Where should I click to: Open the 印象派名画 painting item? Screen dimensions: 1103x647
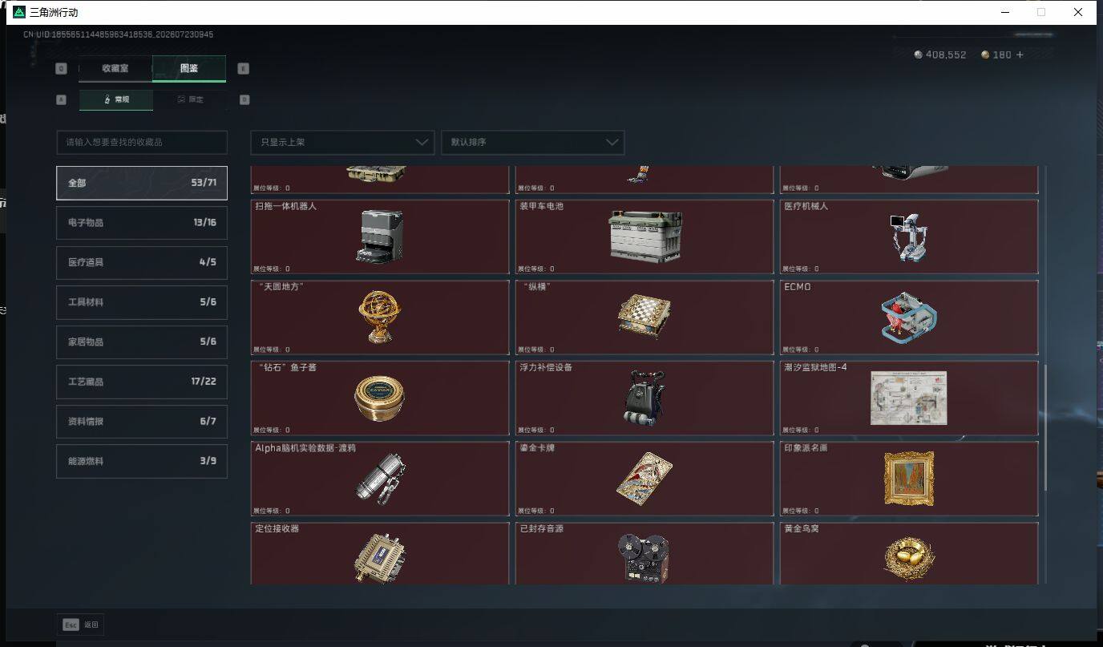click(909, 479)
